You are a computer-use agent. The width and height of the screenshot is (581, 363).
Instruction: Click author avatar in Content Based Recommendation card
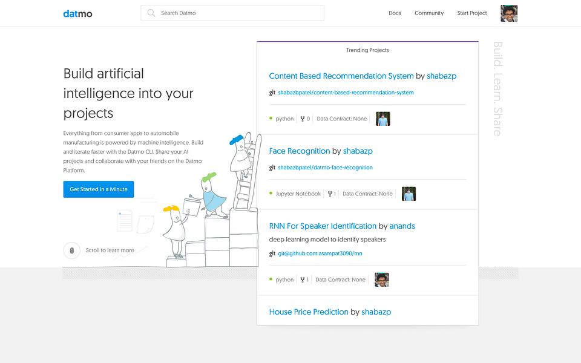383,119
